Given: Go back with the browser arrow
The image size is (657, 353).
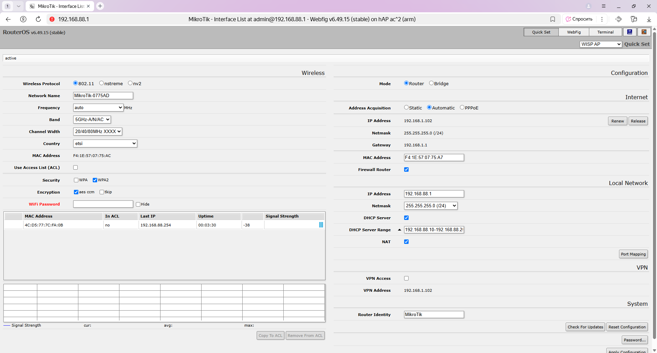Looking at the screenshot, I should pos(8,19).
